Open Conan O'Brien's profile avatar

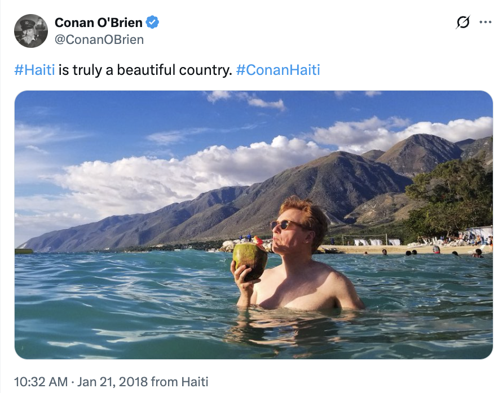pyautogui.click(x=30, y=30)
